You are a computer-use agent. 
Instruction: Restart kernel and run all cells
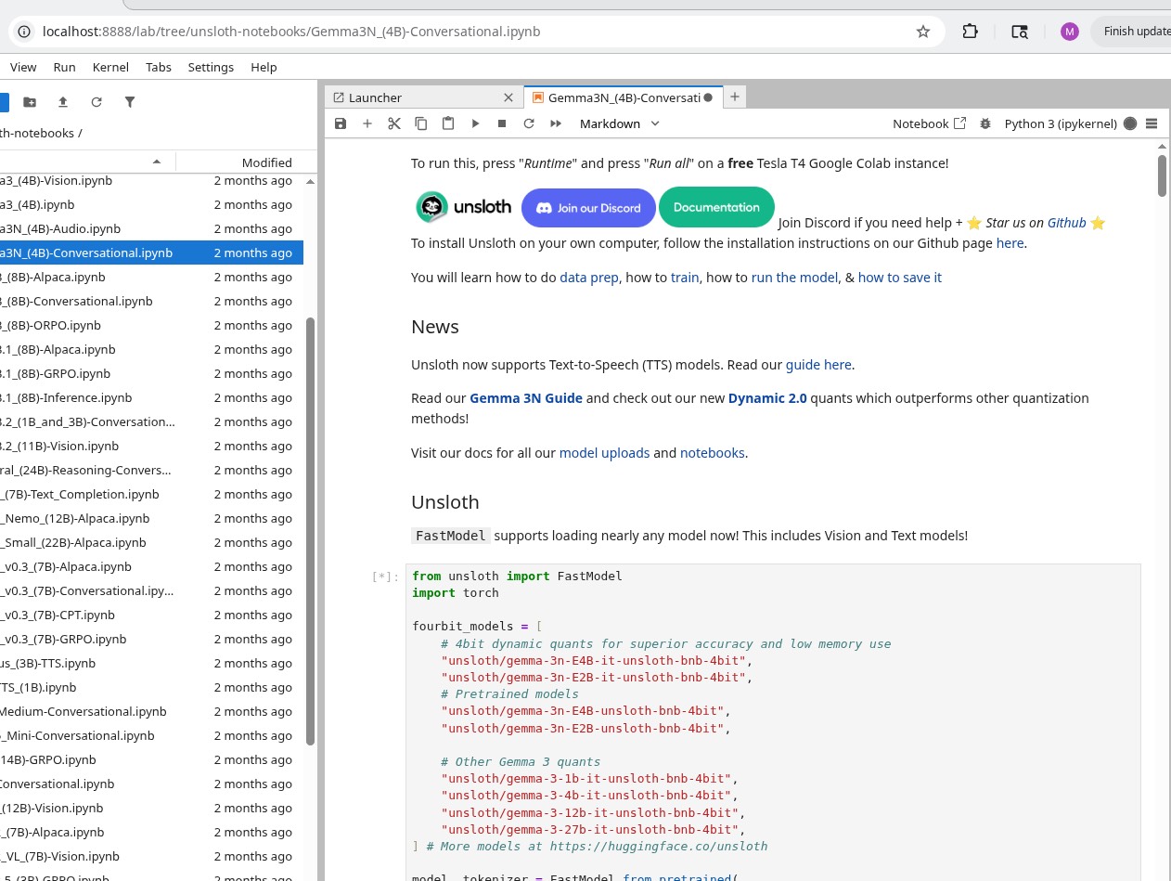point(556,123)
